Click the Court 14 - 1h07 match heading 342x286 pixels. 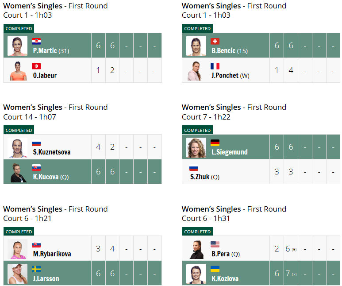[30, 117]
